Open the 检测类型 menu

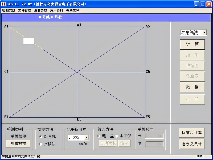(9, 10)
